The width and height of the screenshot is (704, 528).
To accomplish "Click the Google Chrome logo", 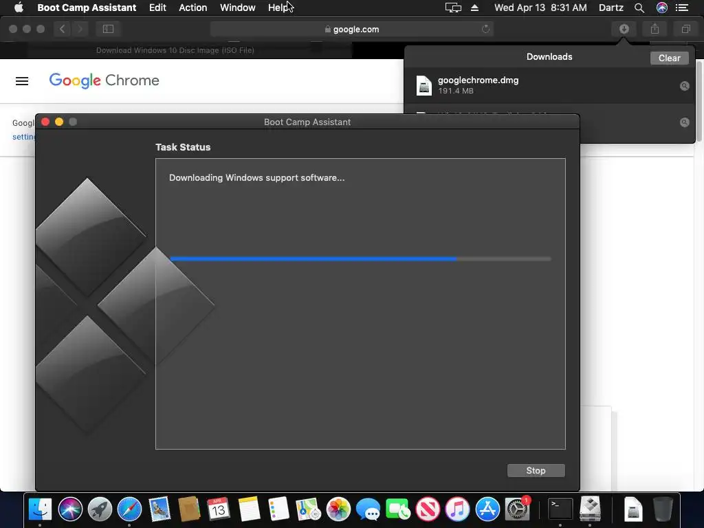I will coord(104,81).
